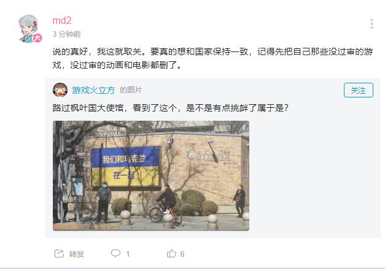Click the pink badge on md2's avatar
This screenshot has width=385, height=269.
[x=37, y=38]
